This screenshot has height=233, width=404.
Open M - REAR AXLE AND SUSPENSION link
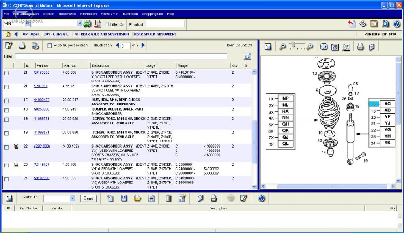[x=101, y=34]
